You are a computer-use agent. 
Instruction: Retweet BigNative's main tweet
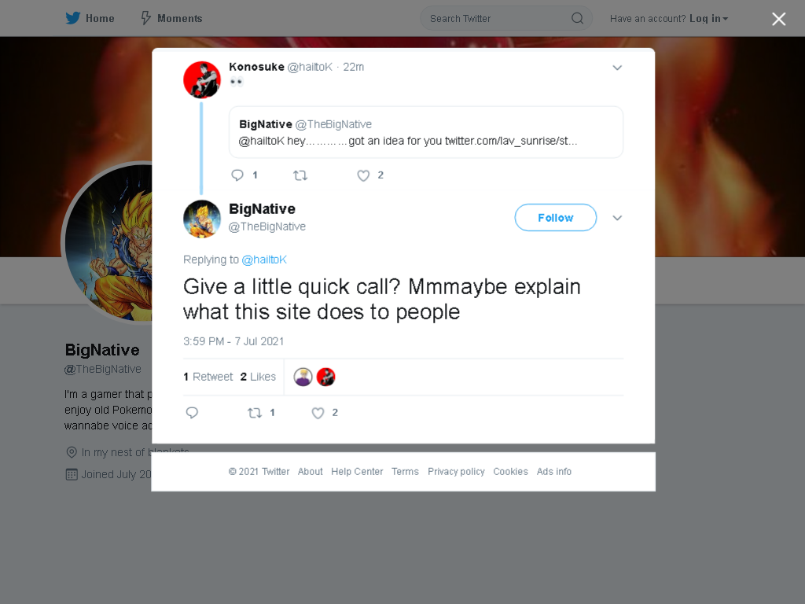click(255, 413)
